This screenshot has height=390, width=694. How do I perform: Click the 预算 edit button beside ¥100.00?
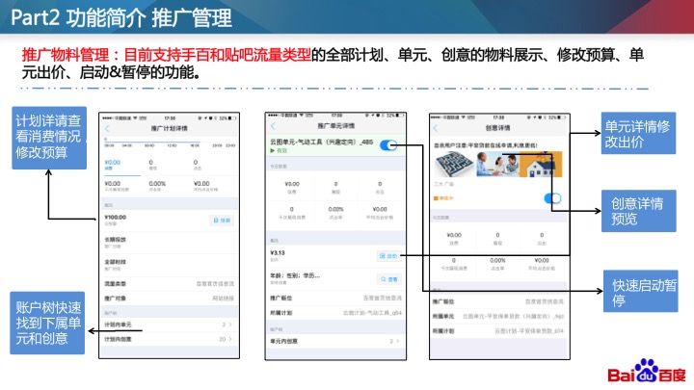[222, 221]
